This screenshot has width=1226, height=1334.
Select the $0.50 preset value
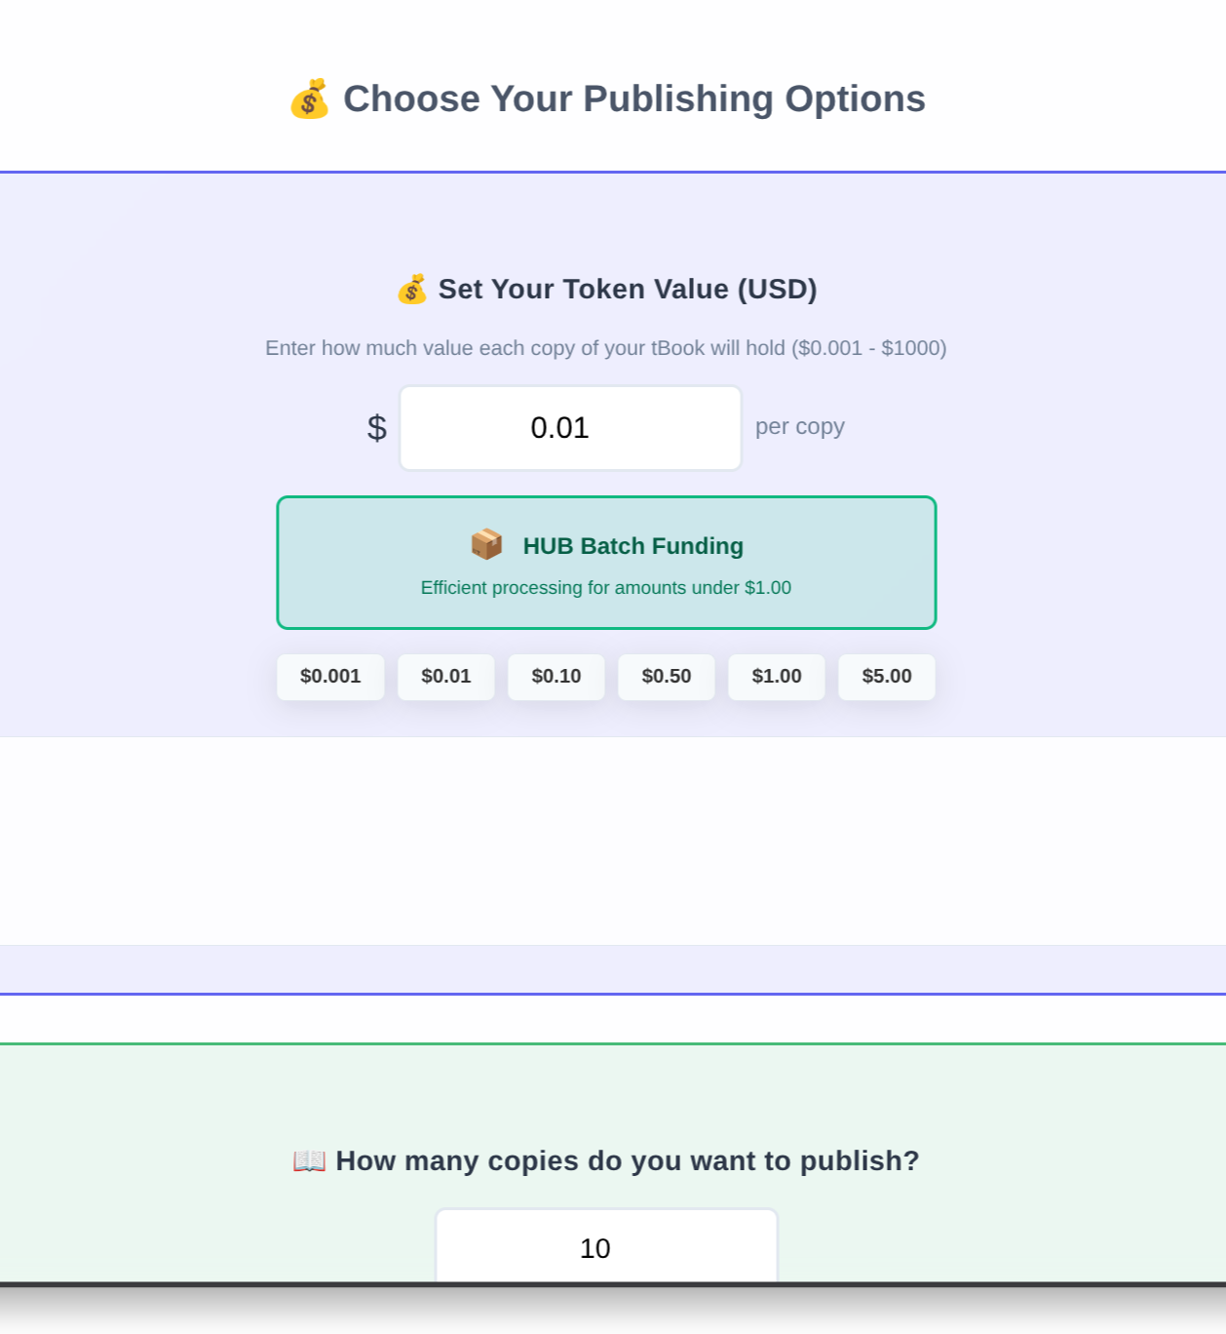pos(667,676)
